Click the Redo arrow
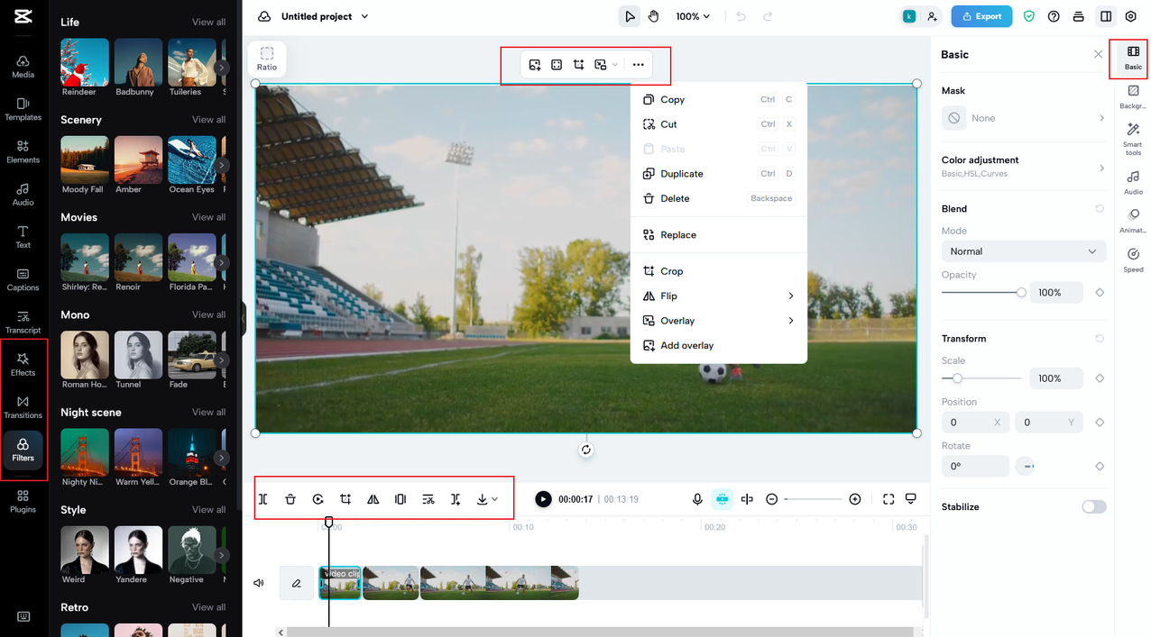The image size is (1151, 637). coord(768,16)
